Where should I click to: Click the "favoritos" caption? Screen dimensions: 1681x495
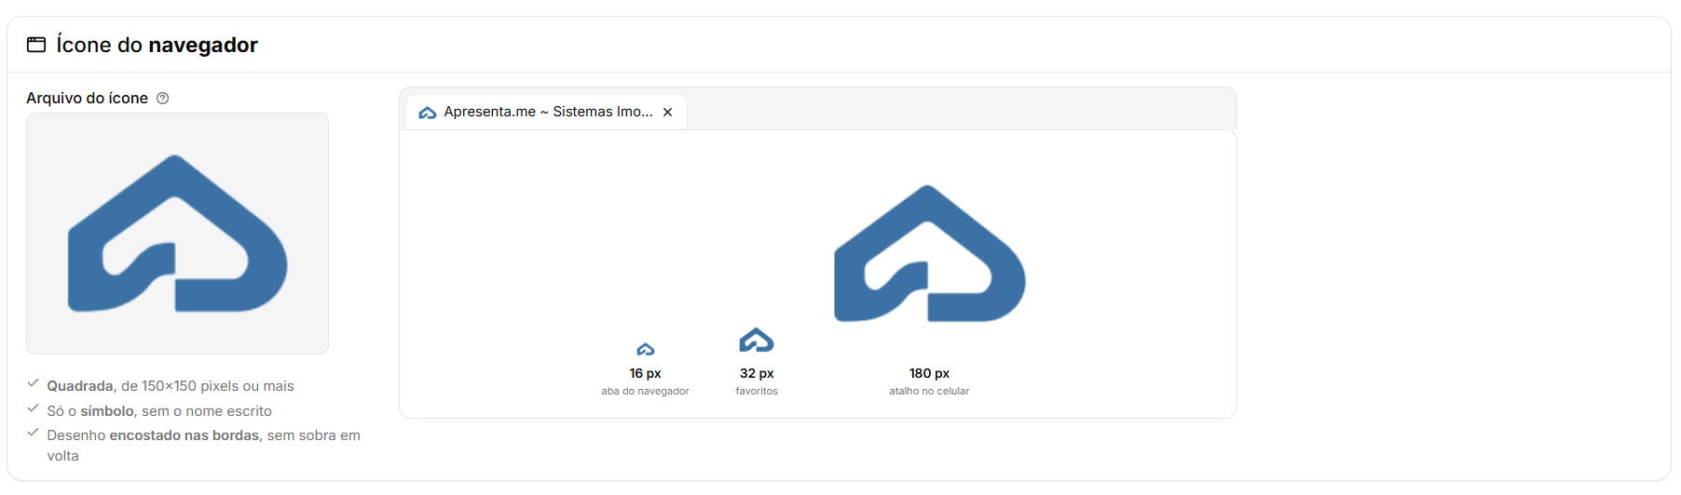coord(757,392)
